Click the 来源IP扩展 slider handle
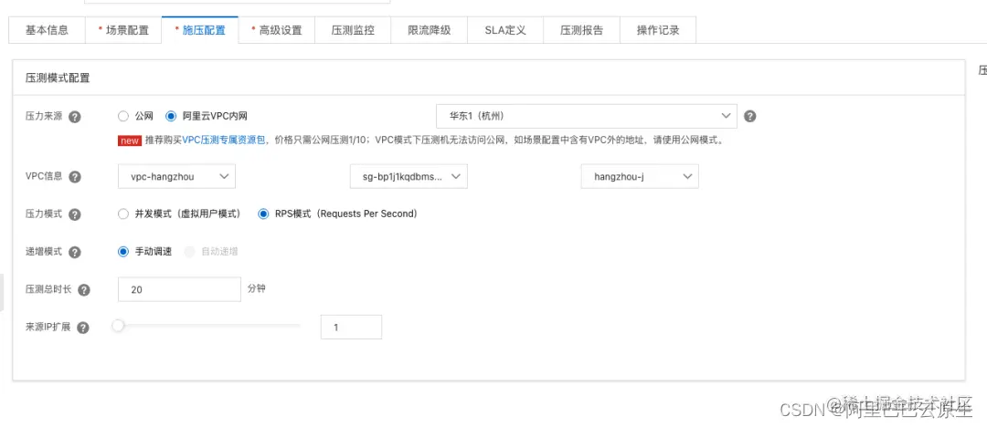This screenshot has width=987, height=427. [x=118, y=326]
